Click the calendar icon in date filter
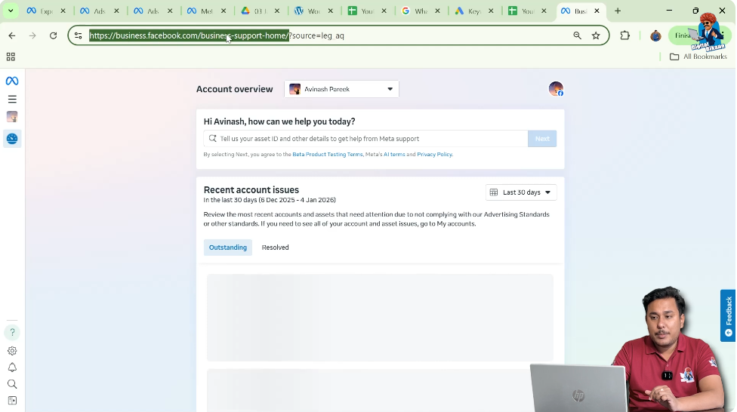The width and height of the screenshot is (737, 412). point(494,192)
